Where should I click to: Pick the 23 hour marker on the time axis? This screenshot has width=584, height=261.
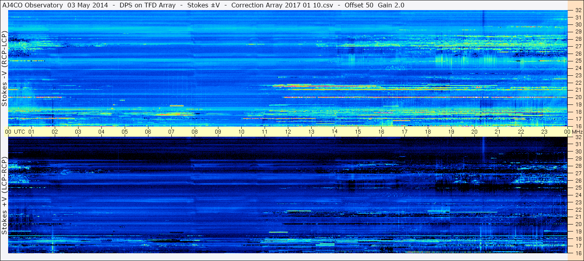(544, 132)
